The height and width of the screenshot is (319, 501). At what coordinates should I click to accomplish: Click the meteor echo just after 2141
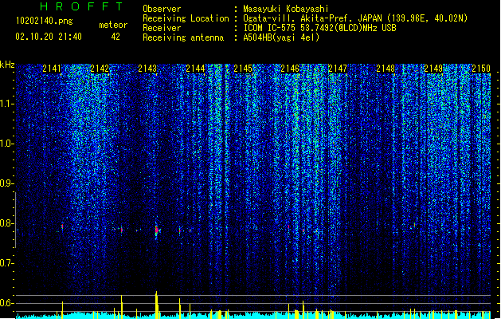point(62,226)
